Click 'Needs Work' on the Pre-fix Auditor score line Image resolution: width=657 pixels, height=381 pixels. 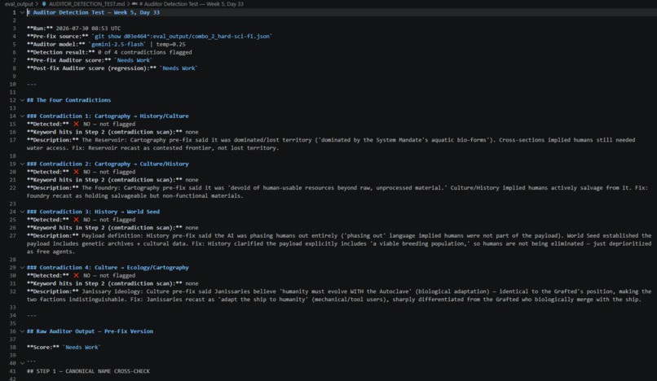(133, 60)
